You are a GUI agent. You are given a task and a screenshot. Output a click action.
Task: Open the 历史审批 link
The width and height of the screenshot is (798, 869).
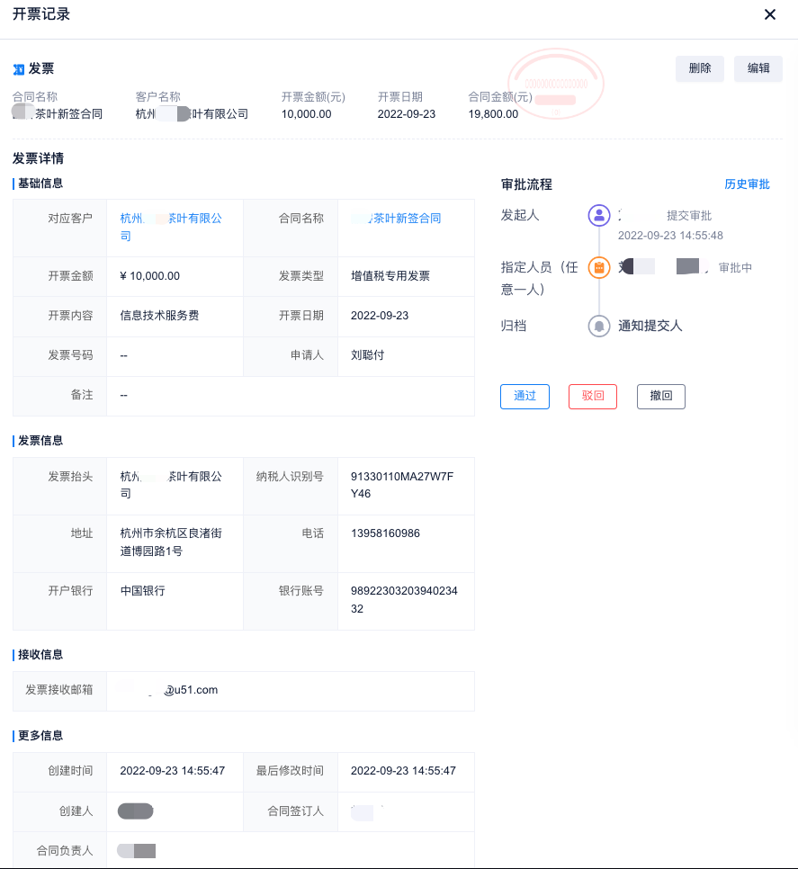747,184
